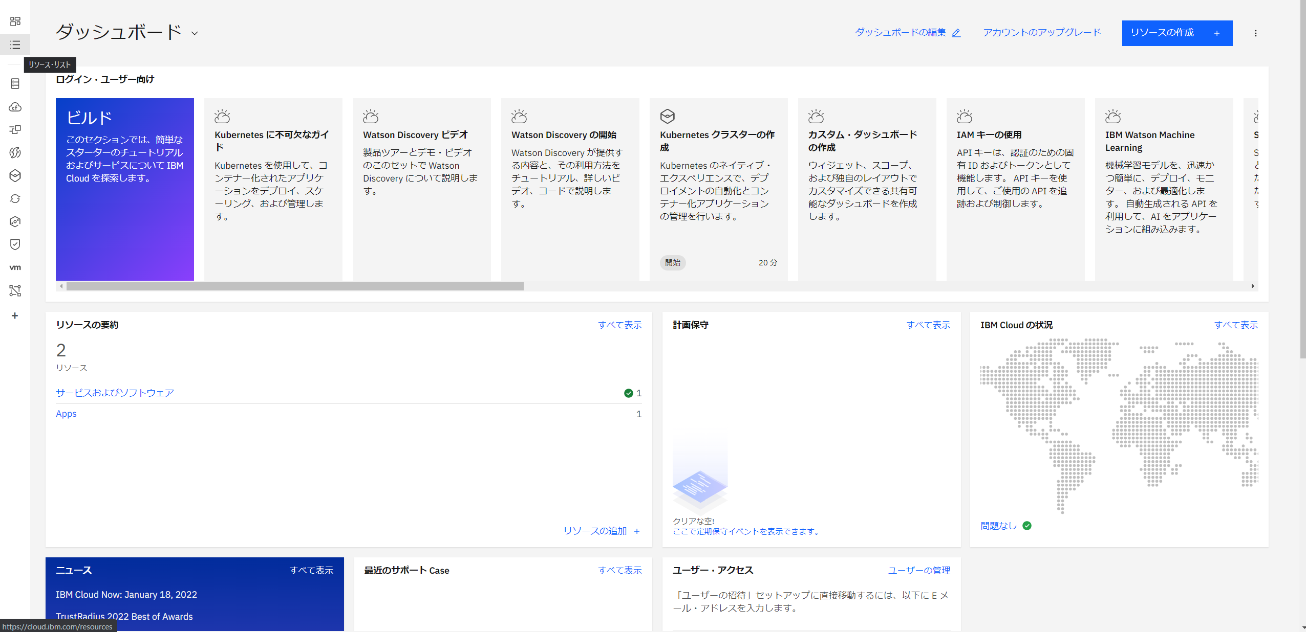1306x632 pixels.
Task: Click the リソースの作成 button
Action: (1176, 33)
